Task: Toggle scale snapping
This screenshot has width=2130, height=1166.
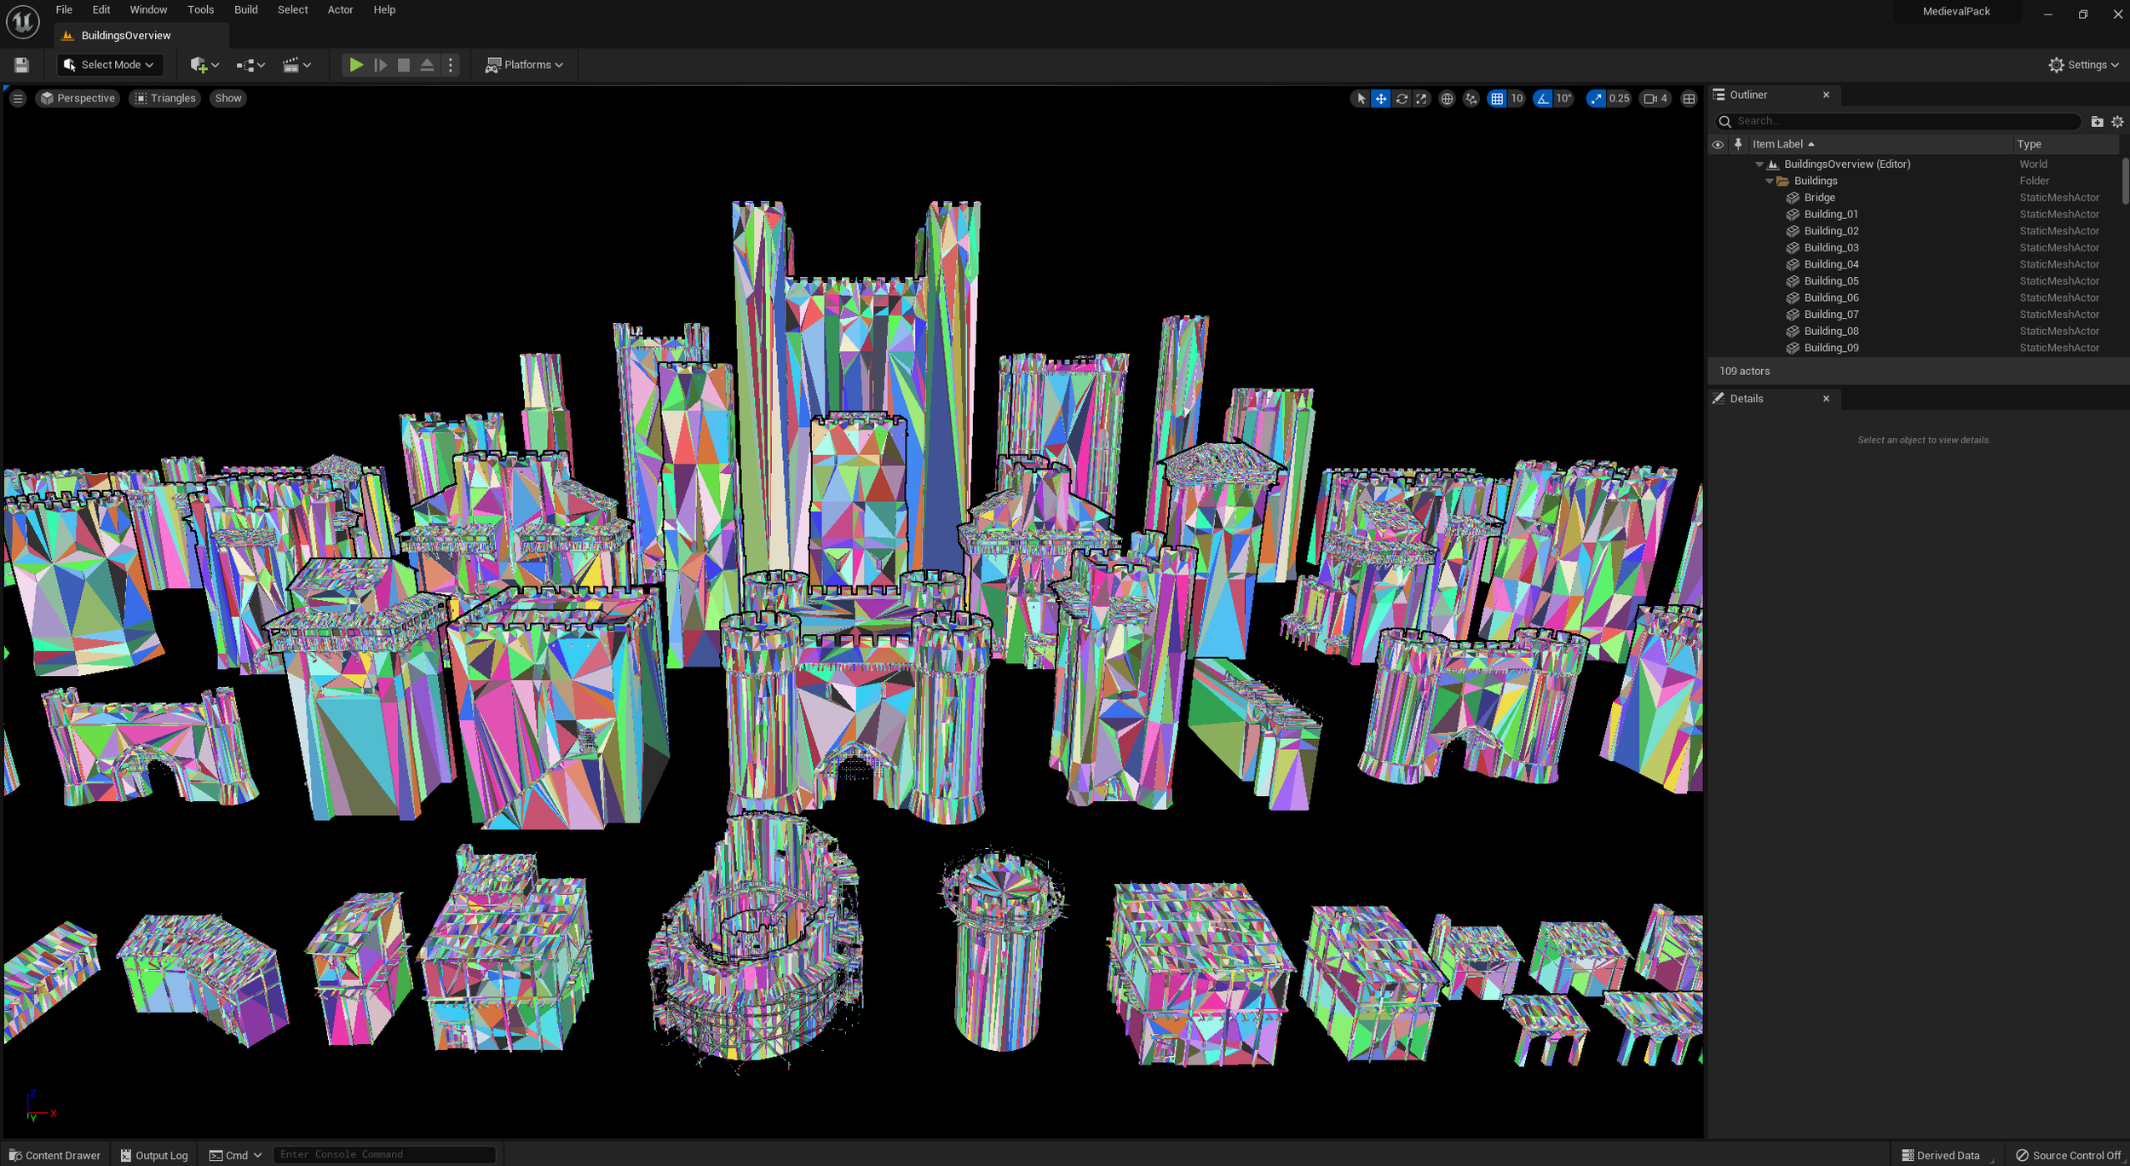Action: (1596, 99)
